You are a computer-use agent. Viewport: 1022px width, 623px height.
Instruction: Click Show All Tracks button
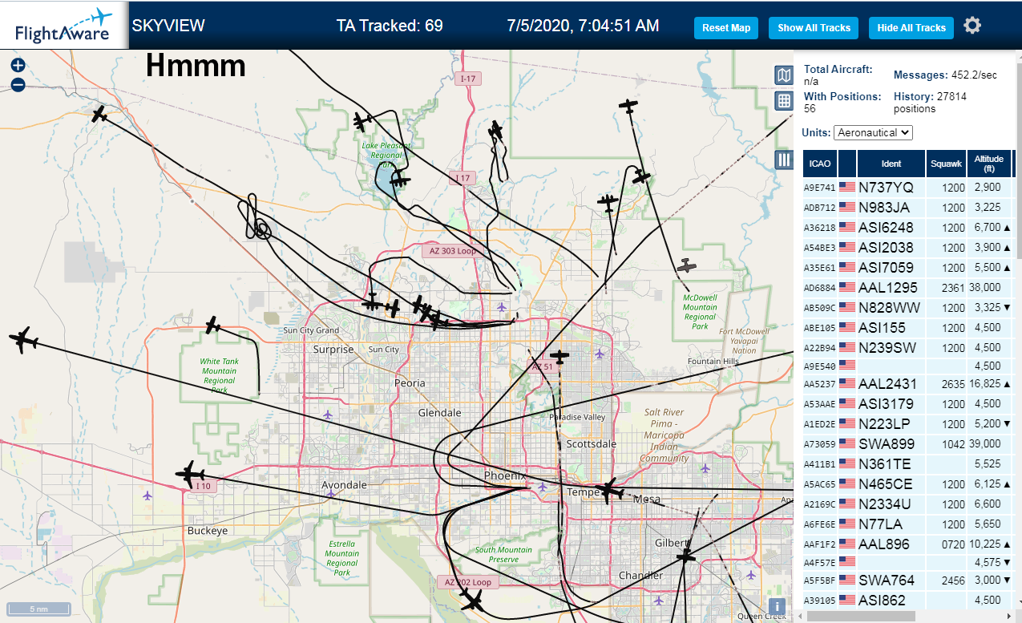(814, 28)
